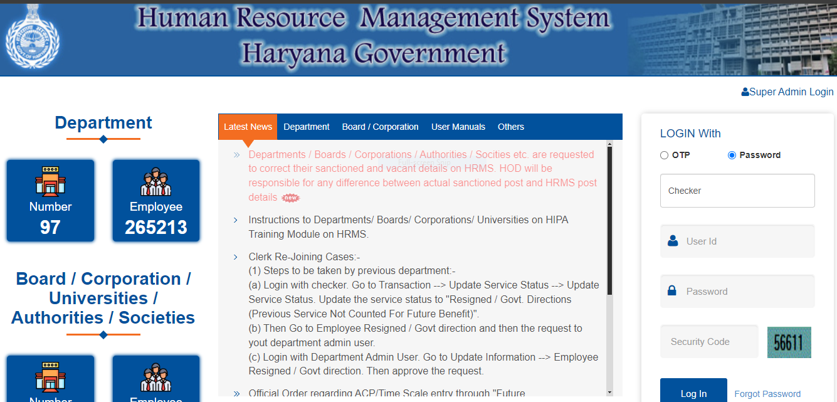Switch to the Latest News tab

point(248,127)
